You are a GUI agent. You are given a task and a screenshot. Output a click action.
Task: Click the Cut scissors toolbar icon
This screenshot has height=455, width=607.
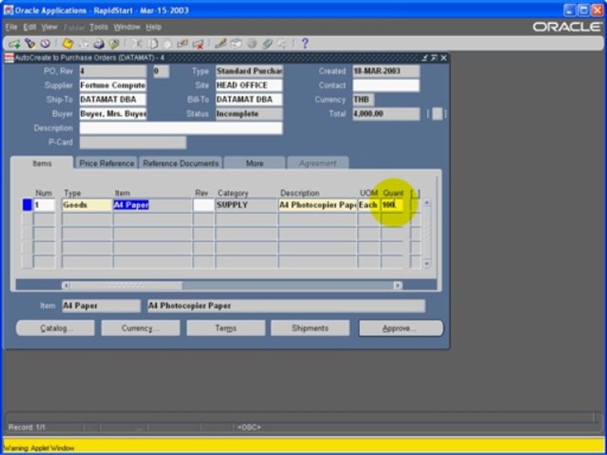pos(137,44)
